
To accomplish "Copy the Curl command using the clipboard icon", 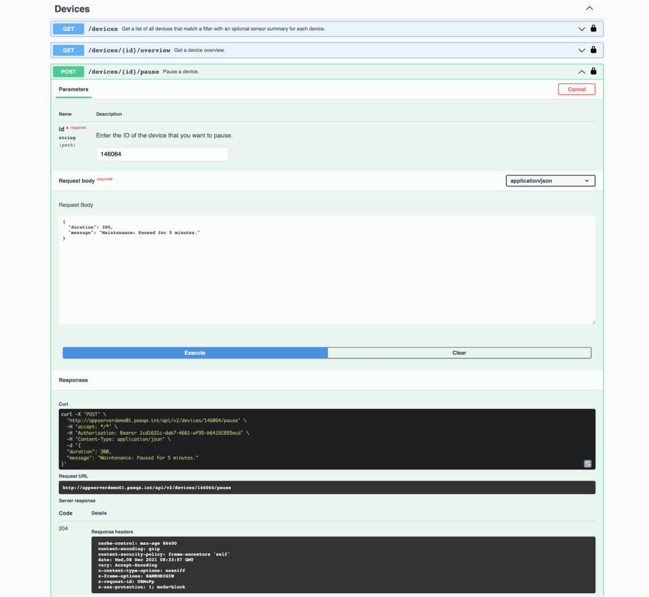I will point(587,464).
